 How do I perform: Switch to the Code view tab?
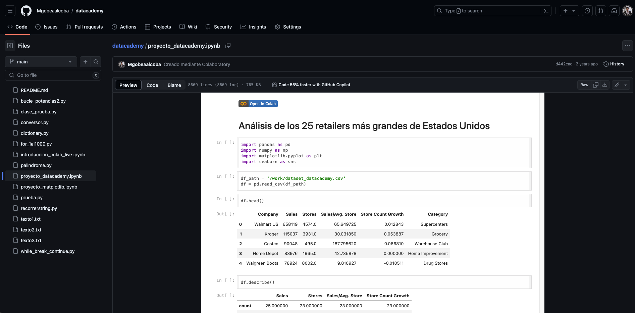pyautogui.click(x=152, y=85)
